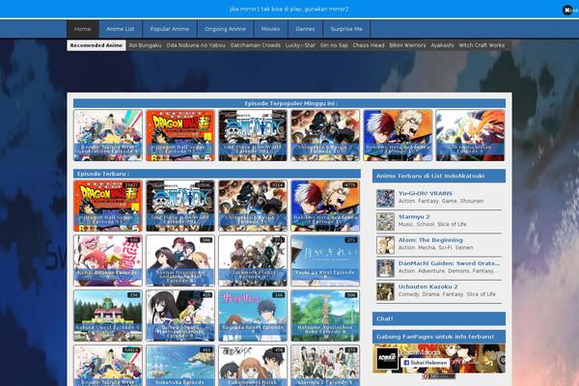The height and width of the screenshot is (386, 579).
Task: Open Fukumenkei Noise episode thumbnail
Action: click(253, 366)
